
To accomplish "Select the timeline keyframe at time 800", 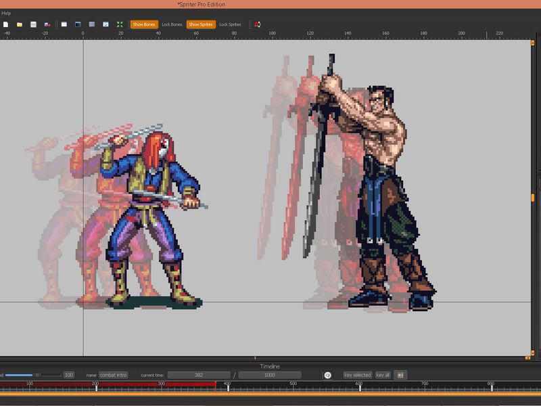I will click(492, 388).
